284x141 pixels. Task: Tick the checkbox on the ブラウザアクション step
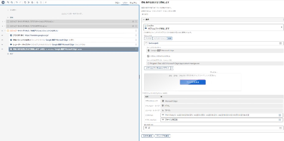pos(8,26)
